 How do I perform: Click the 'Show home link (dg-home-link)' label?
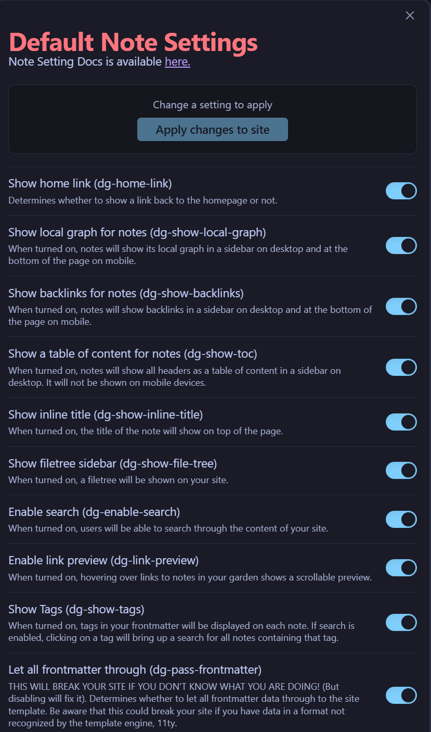pyautogui.click(x=90, y=183)
